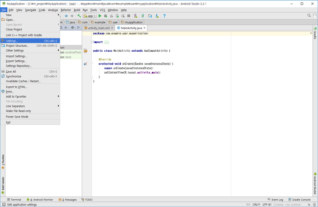Open the app run configuration dropdown
This screenshot has height=207, width=318.
[x=89, y=16]
